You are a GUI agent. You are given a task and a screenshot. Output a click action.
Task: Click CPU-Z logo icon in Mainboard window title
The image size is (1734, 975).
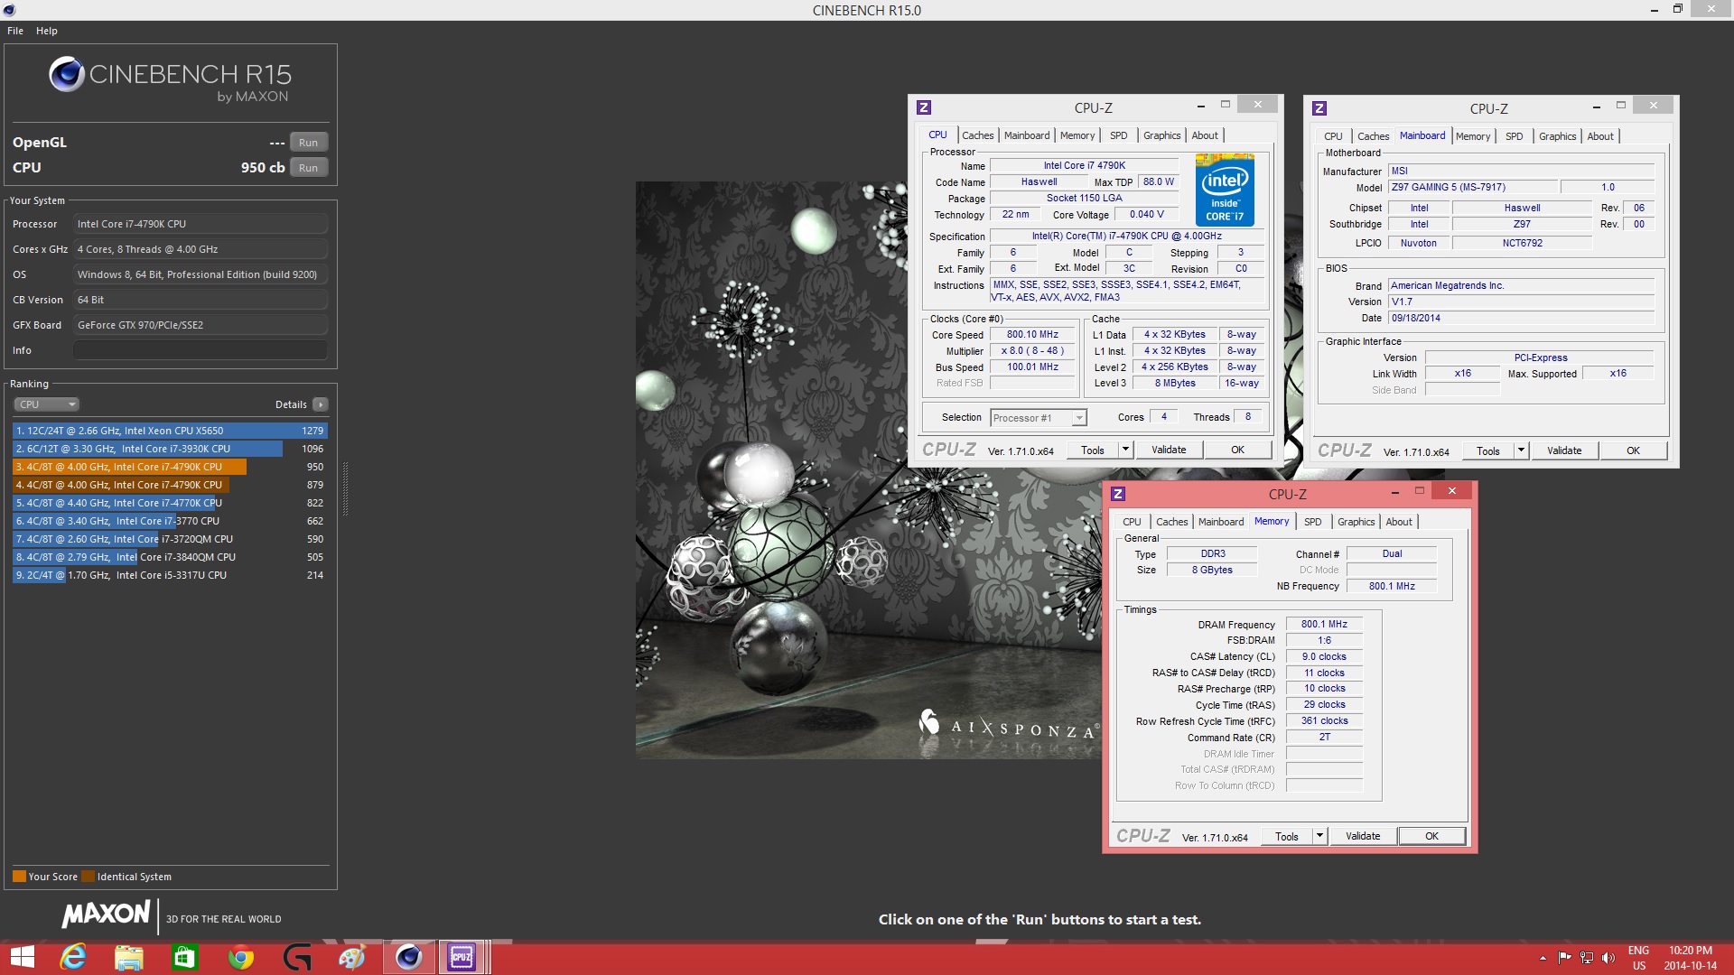click(x=1319, y=108)
